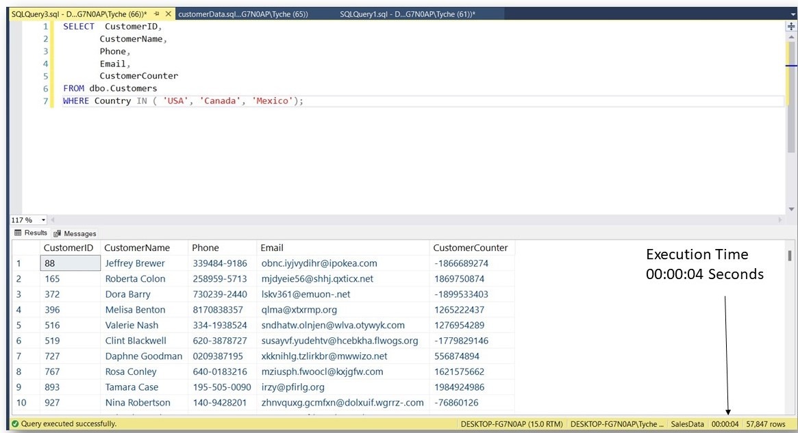Click the editor vertical scrollbar thumb
Viewport: 798px width, 433px height.
pyautogui.click(x=791, y=96)
